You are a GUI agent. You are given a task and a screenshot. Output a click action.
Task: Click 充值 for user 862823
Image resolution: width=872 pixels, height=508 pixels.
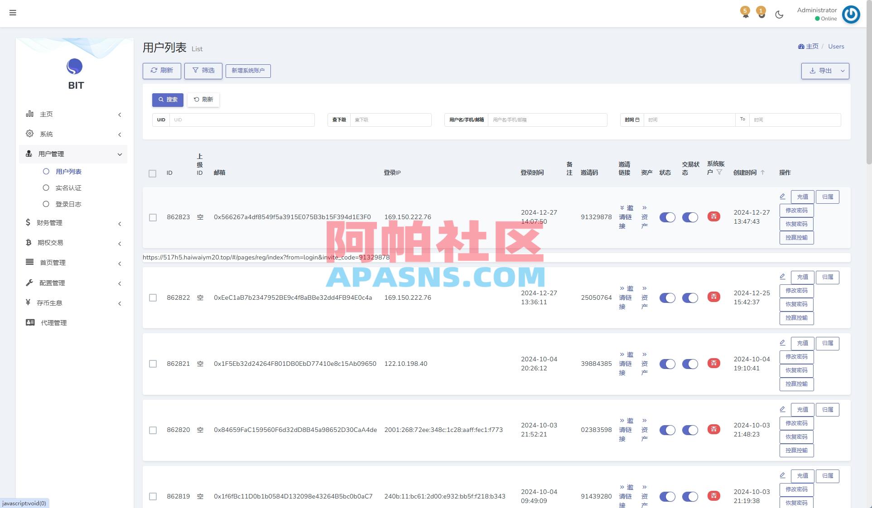(802, 196)
